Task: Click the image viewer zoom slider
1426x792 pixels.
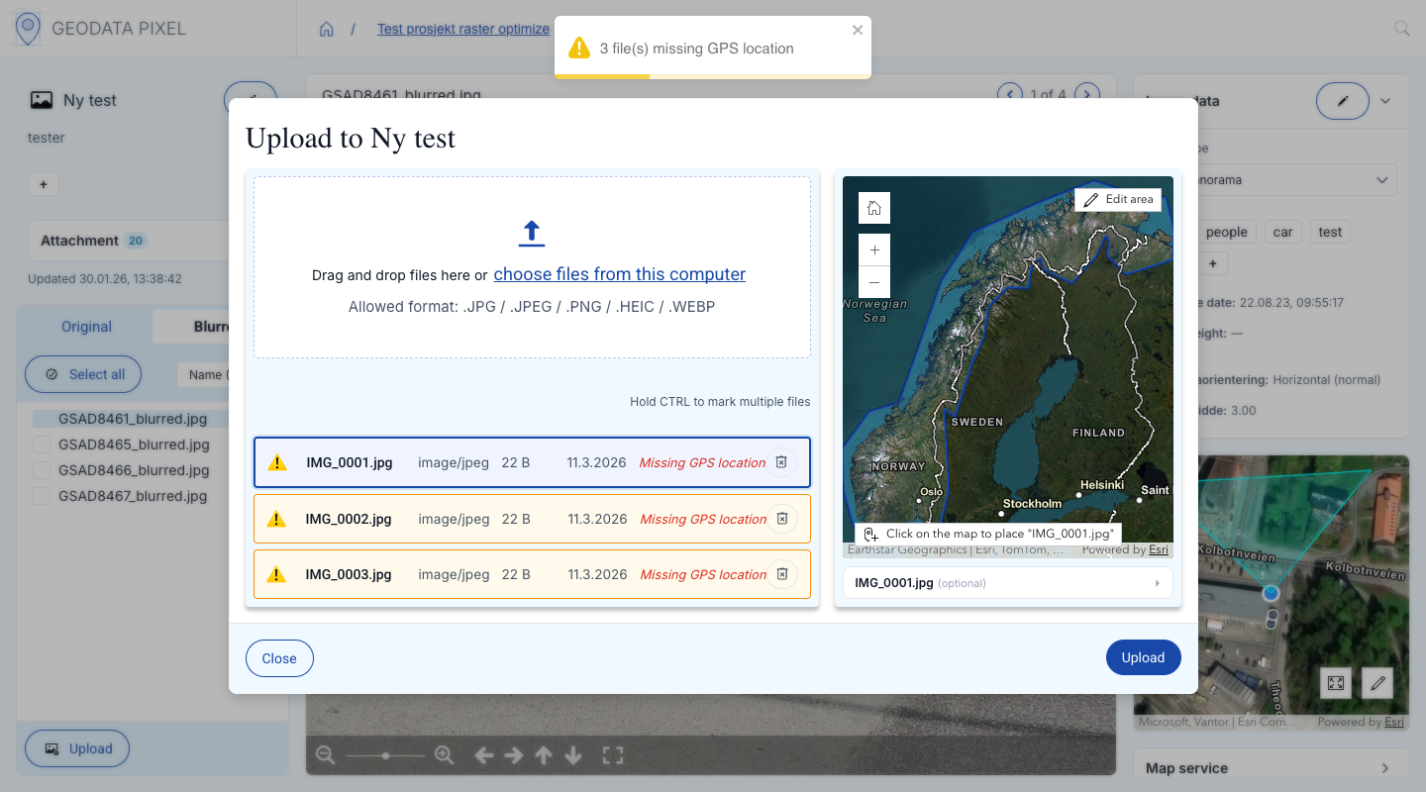Action: point(385,755)
